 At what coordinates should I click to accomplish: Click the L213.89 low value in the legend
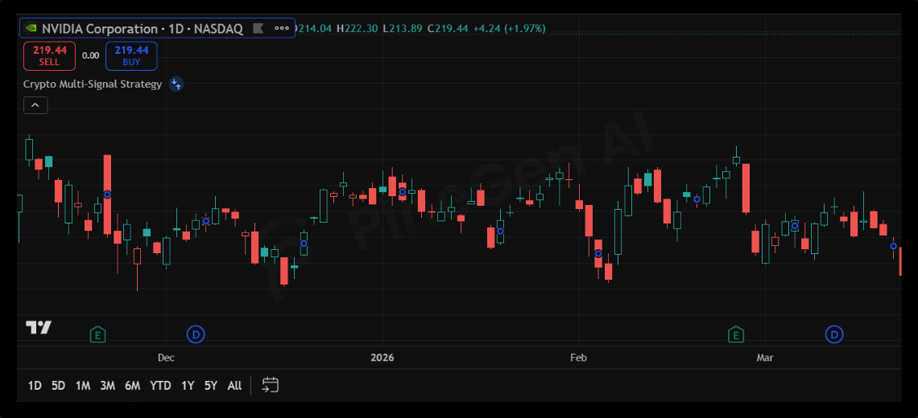point(403,28)
